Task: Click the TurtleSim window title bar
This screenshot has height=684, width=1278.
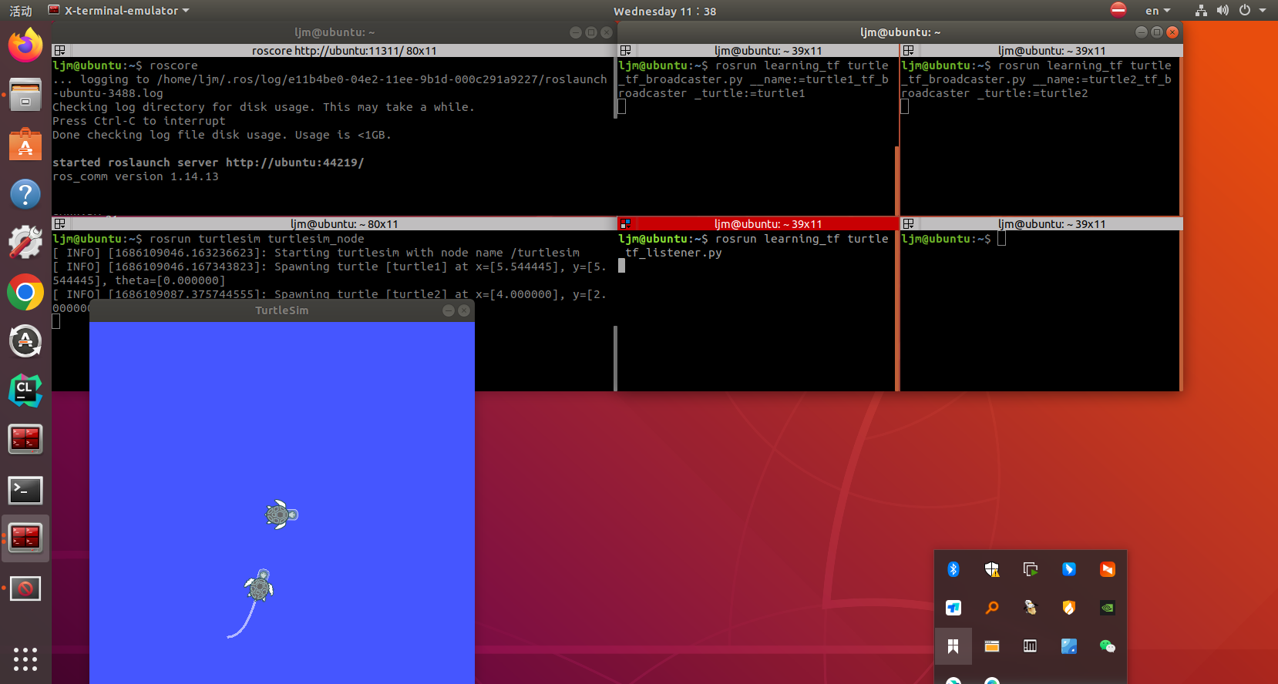Action: (x=281, y=310)
